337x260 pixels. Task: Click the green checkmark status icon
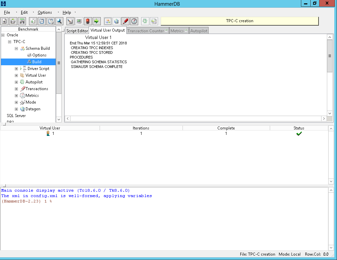299,134
